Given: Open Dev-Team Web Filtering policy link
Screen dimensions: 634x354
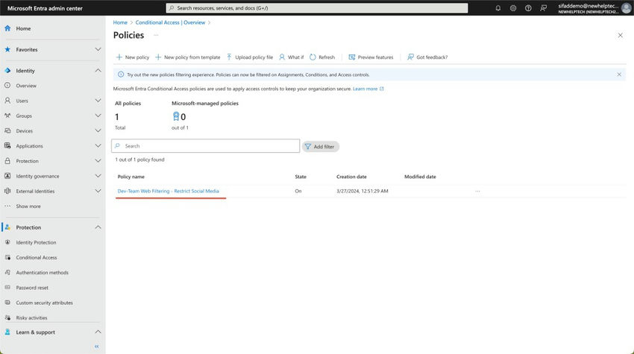Looking at the screenshot, I should click(169, 191).
